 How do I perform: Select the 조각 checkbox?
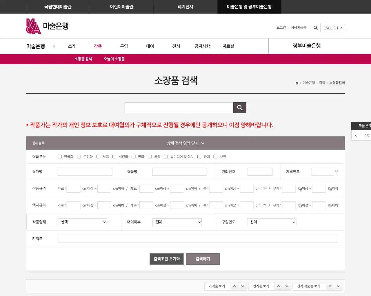150,157
